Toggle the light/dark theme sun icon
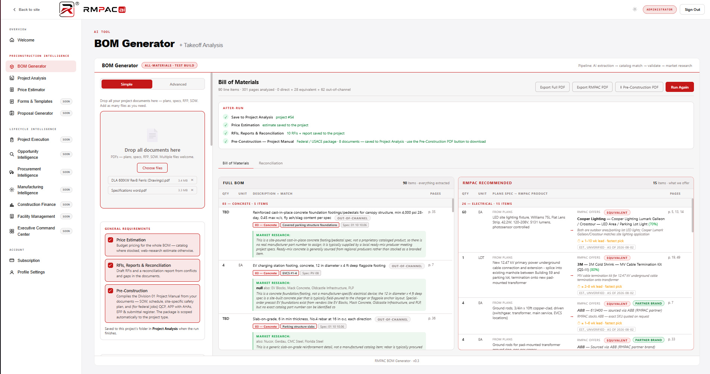 (635, 9)
